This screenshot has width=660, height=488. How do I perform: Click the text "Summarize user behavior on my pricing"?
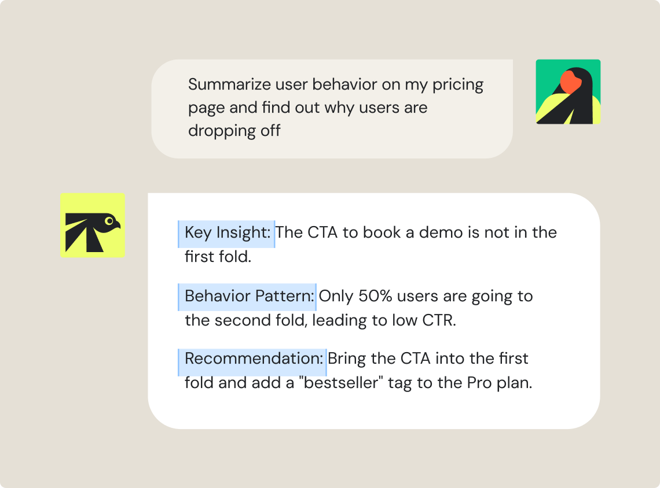click(335, 84)
